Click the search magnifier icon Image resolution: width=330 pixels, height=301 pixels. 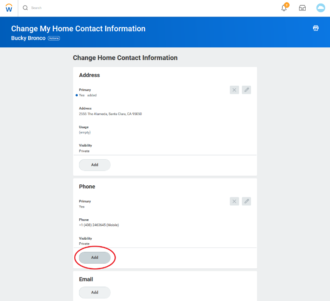pyautogui.click(x=25, y=8)
